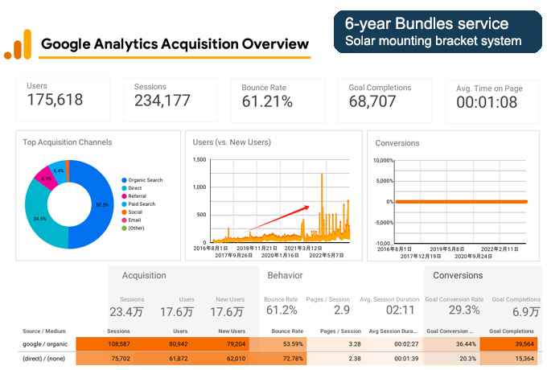Click the Referral legend pink dot
This screenshot has width=547, height=370.
[x=124, y=196]
